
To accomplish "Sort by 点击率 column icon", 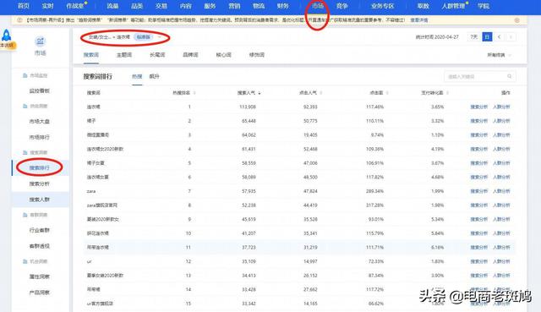I will point(387,93).
